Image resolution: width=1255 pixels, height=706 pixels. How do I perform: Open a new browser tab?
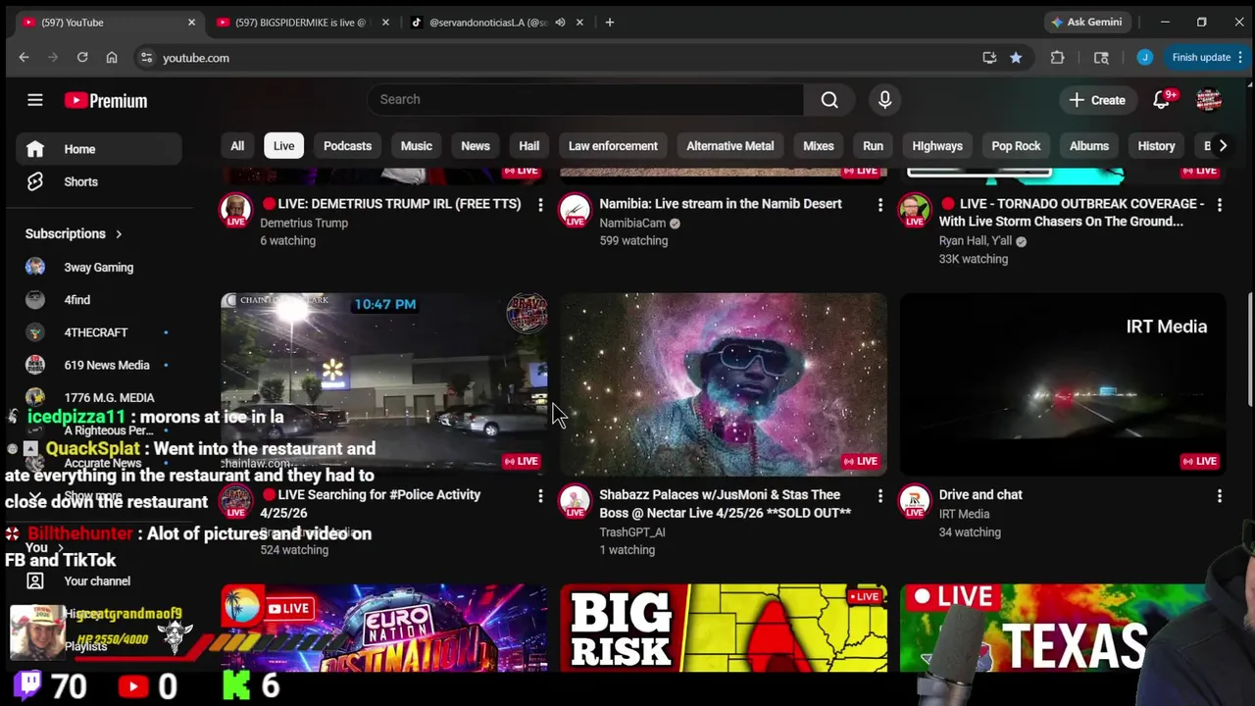(x=609, y=22)
